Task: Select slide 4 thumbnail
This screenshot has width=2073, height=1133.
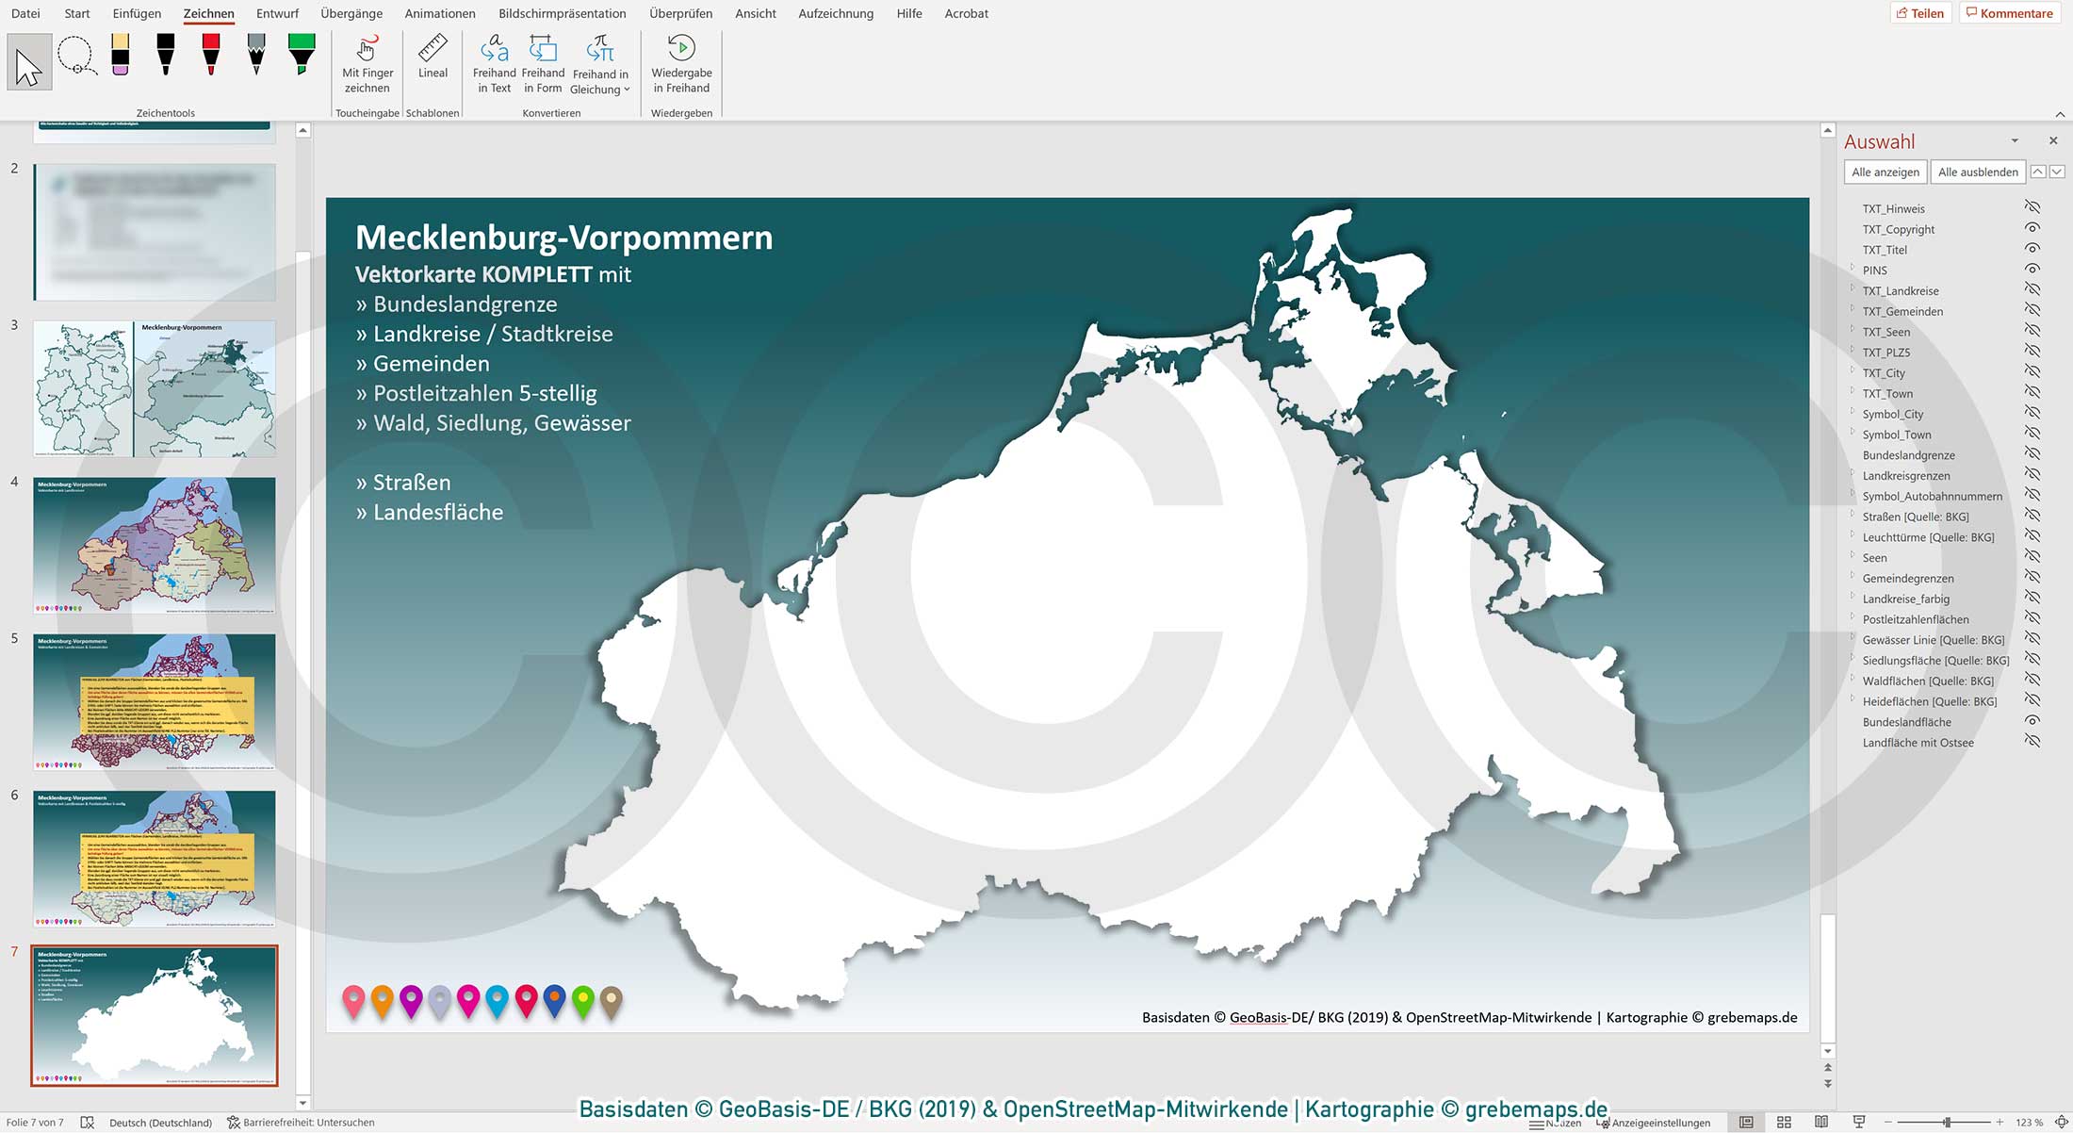Action: (154, 547)
